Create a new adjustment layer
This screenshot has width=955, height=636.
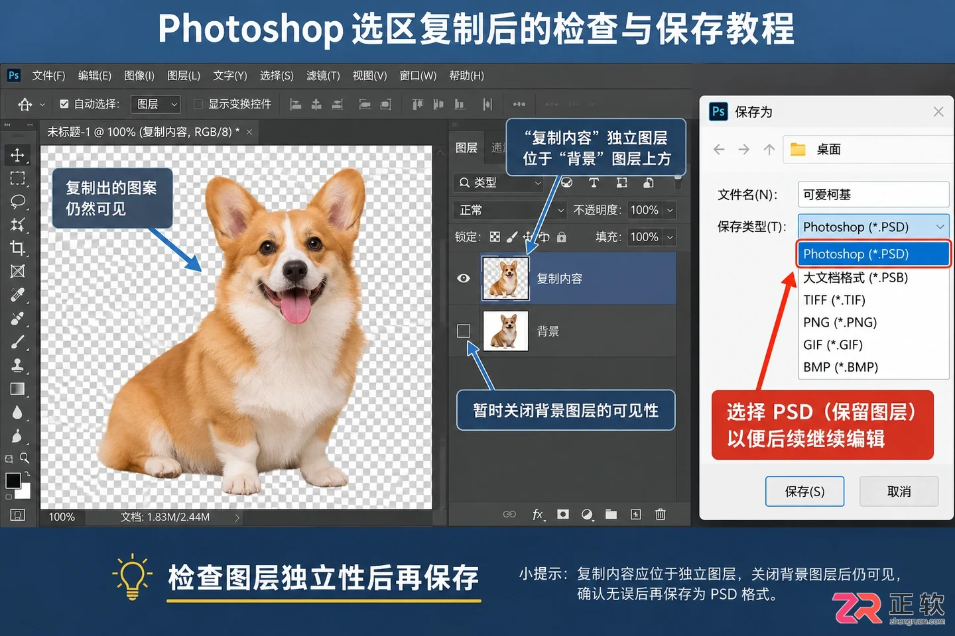587,515
